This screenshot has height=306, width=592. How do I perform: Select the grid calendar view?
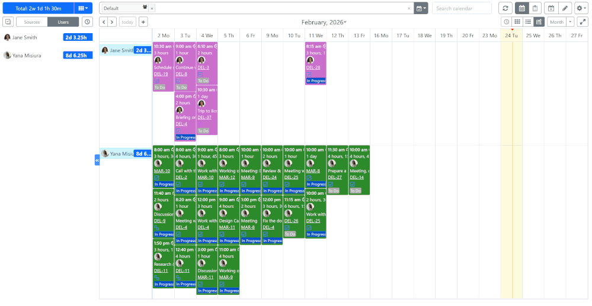[517, 22]
